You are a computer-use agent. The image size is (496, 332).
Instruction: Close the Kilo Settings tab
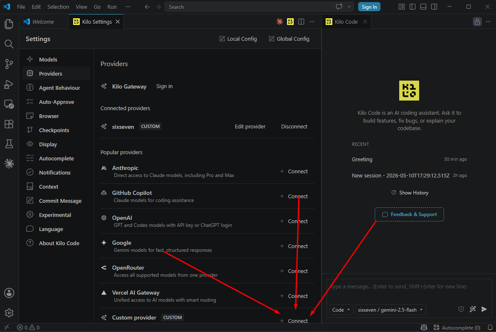(x=118, y=22)
